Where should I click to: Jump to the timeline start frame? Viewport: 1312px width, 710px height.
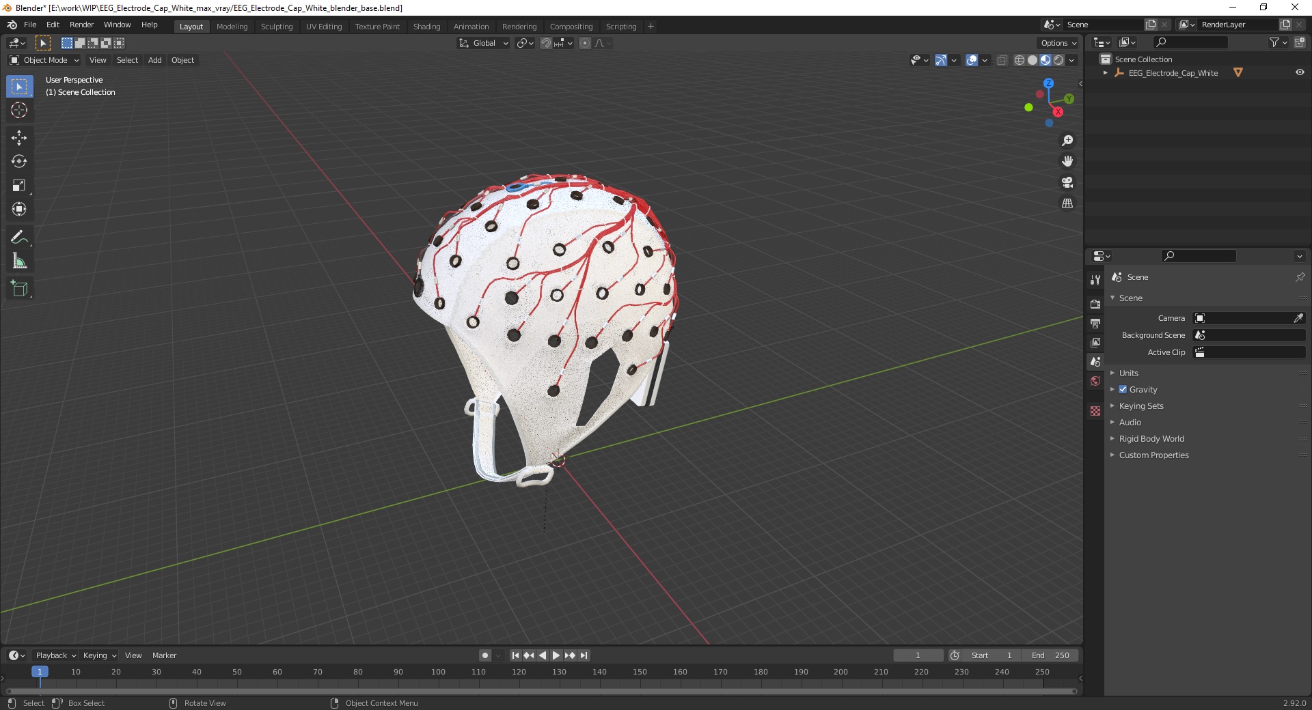516,655
